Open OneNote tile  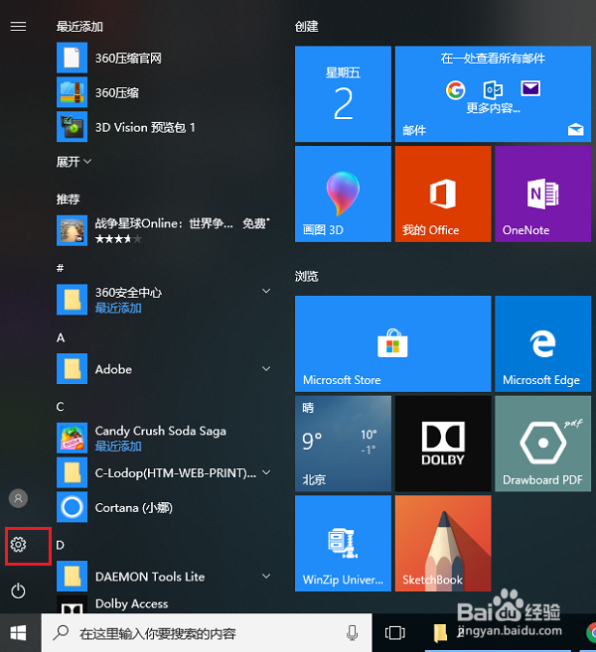pos(542,194)
